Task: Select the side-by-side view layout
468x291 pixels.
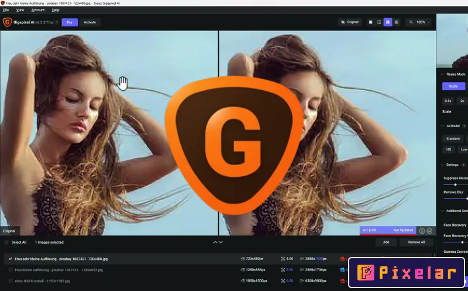Action: 388,22
